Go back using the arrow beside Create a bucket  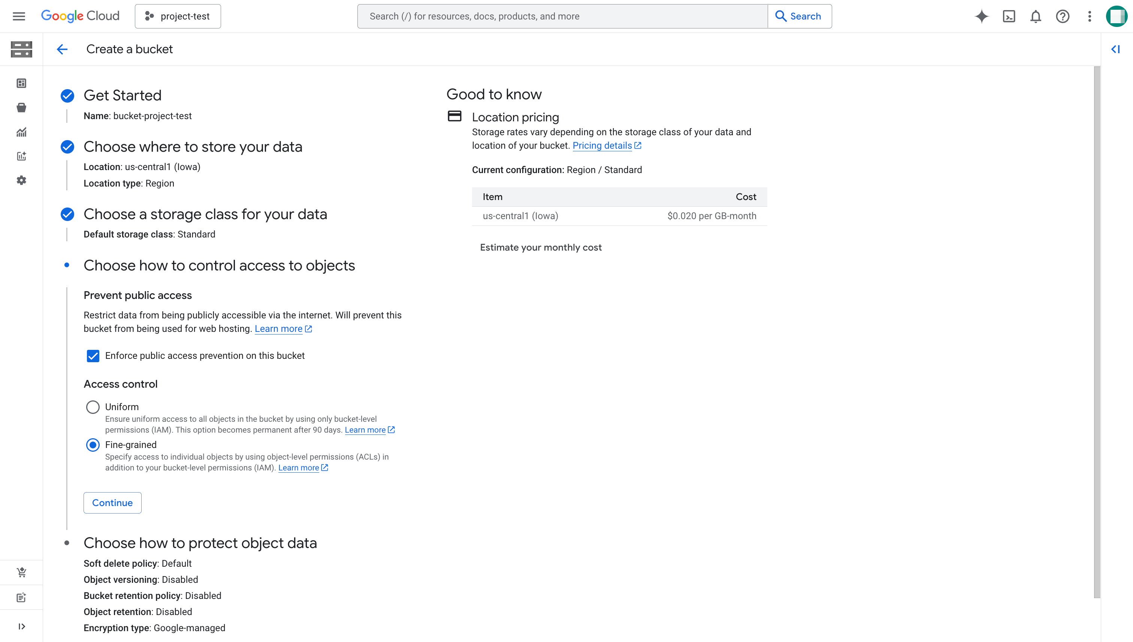(62, 49)
